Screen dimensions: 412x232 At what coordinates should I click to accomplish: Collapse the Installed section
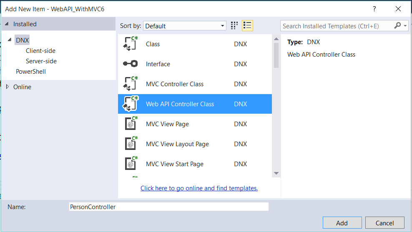[7, 24]
